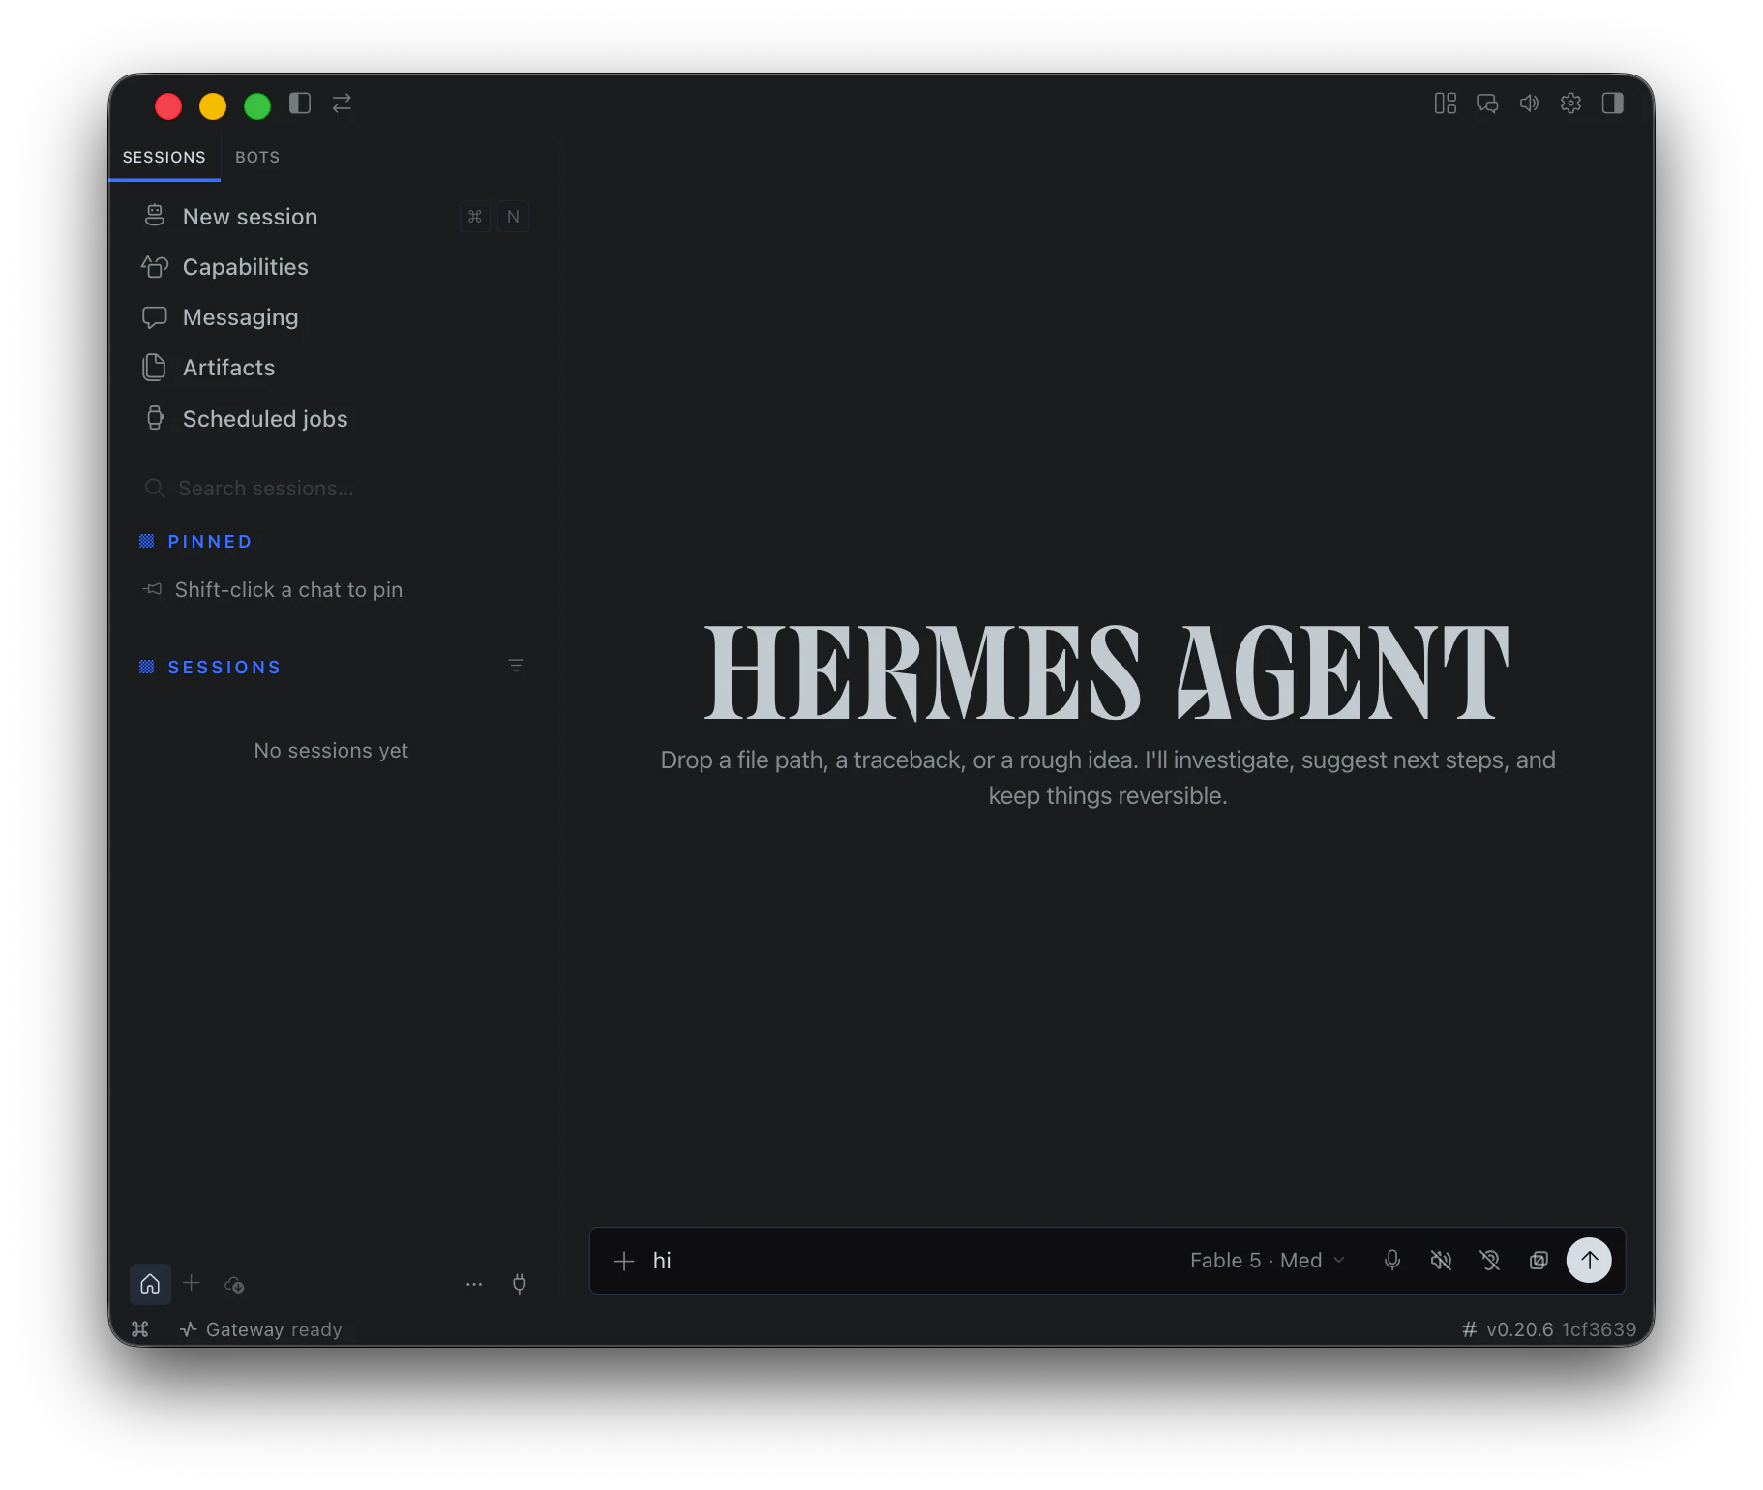Click the home icon in the sidebar footer
This screenshot has height=1490, width=1763.
(150, 1284)
